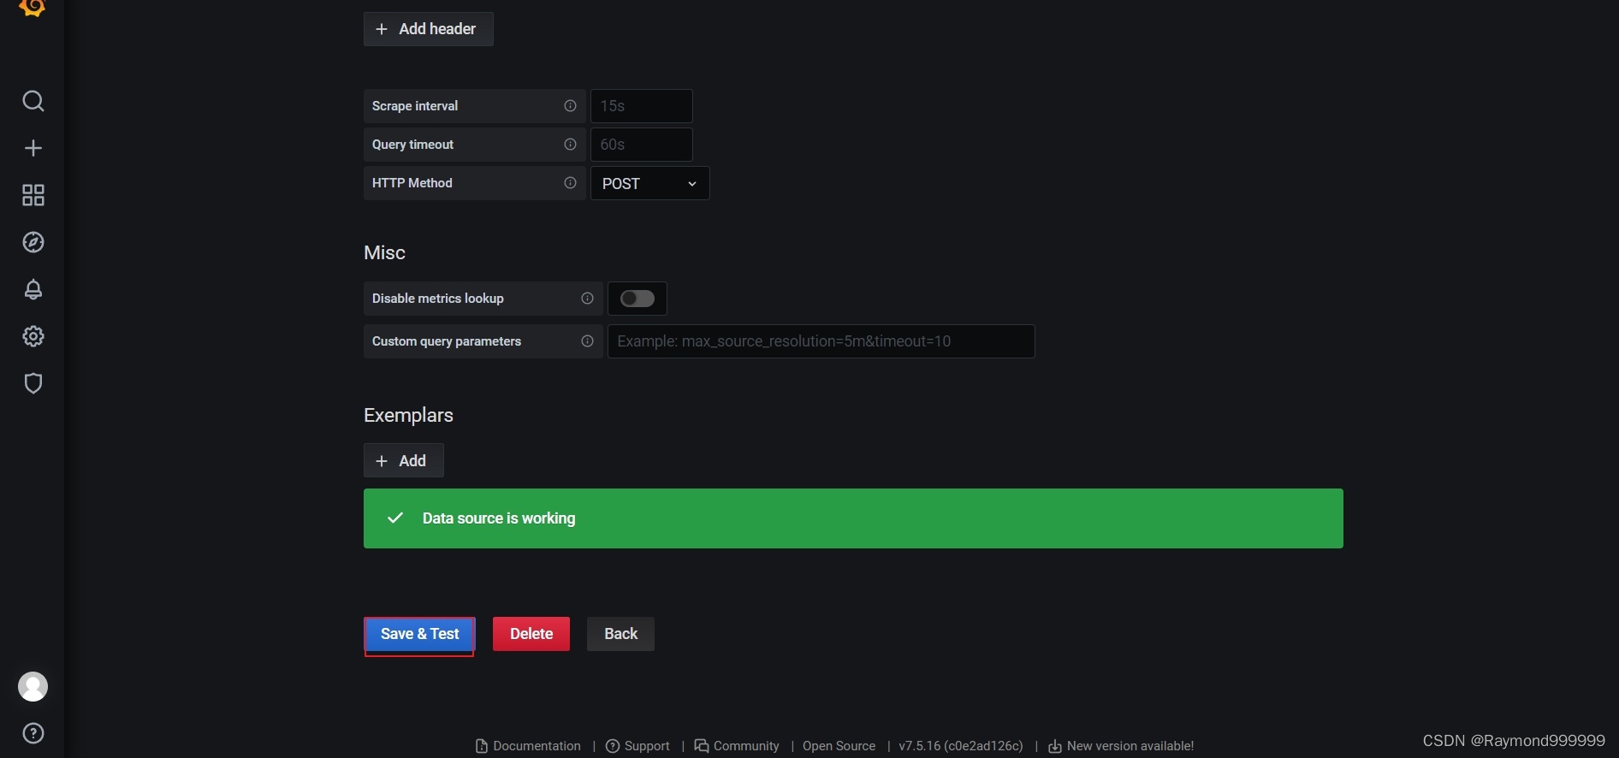Image resolution: width=1619 pixels, height=758 pixels.
Task: Click the Add header button
Action: pos(429,29)
